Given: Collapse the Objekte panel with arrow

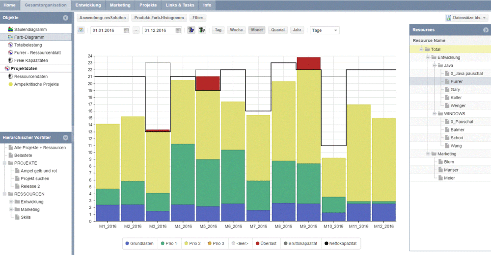Looking at the screenshot, I should pyautogui.click(x=65, y=18).
